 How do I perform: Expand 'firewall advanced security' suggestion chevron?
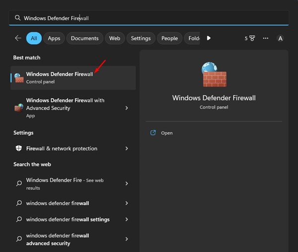[127, 239]
